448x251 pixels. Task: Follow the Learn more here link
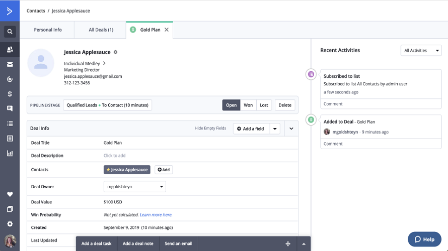(x=156, y=215)
